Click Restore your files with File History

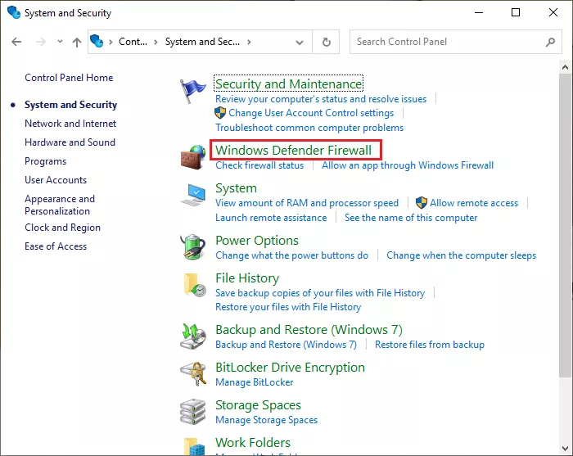(x=288, y=307)
